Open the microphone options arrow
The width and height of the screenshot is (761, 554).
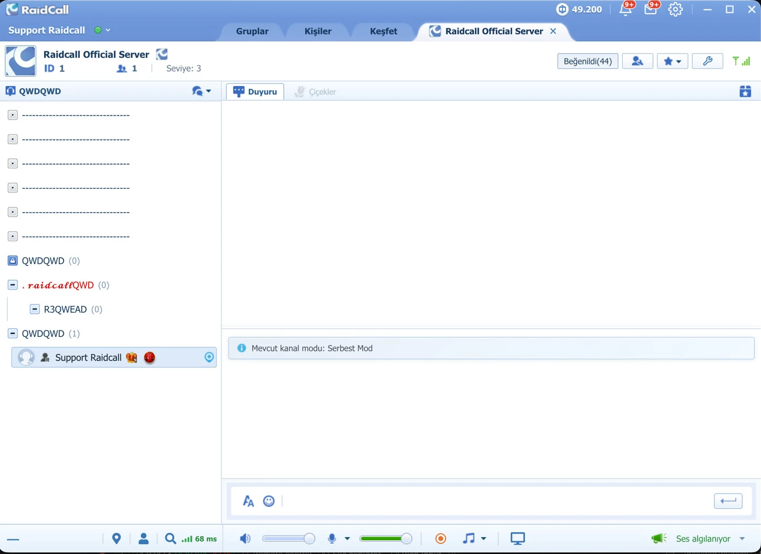pyautogui.click(x=347, y=539)
